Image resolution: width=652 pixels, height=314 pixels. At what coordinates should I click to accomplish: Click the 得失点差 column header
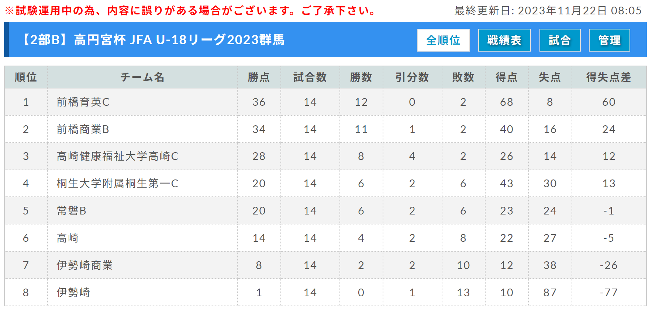coord(609,77)
